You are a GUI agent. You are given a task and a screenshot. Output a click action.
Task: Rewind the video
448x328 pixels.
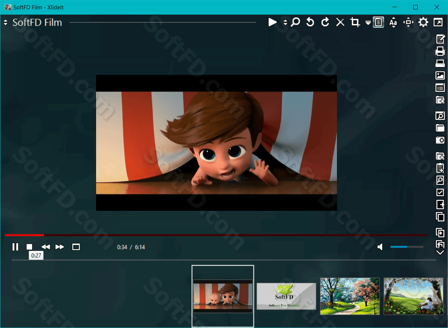[46, 247]
